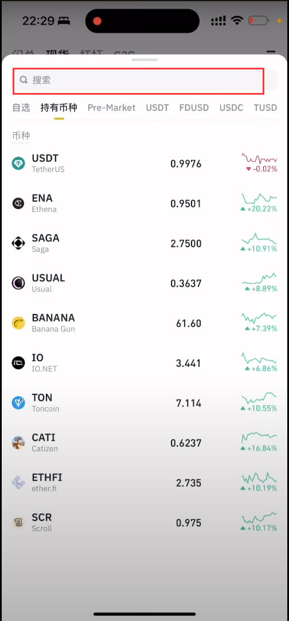Select the SCR Scroll coin icon
Viewport: 289px width, 621px height.
click(x=18, y=523)
